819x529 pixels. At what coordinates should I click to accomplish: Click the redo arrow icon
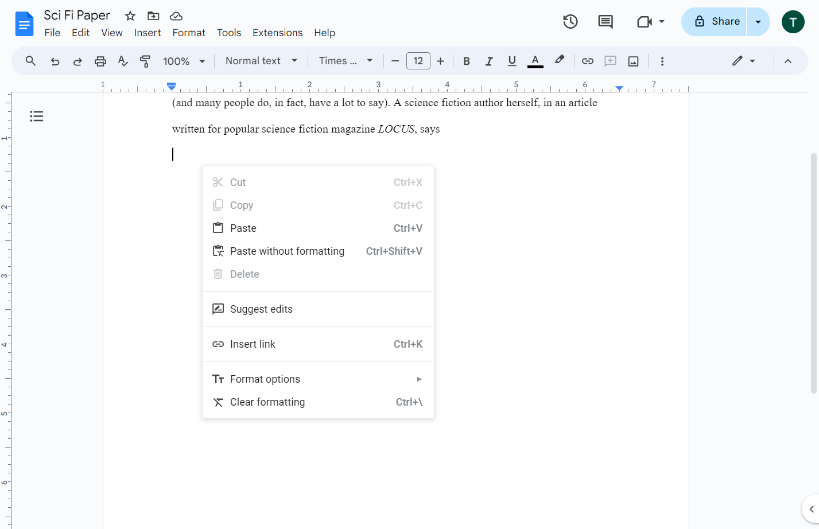[x=77, y=61]
